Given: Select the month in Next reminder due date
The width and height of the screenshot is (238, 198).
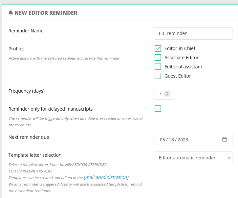Looking at the screenshot, I should tap(162, 140).
